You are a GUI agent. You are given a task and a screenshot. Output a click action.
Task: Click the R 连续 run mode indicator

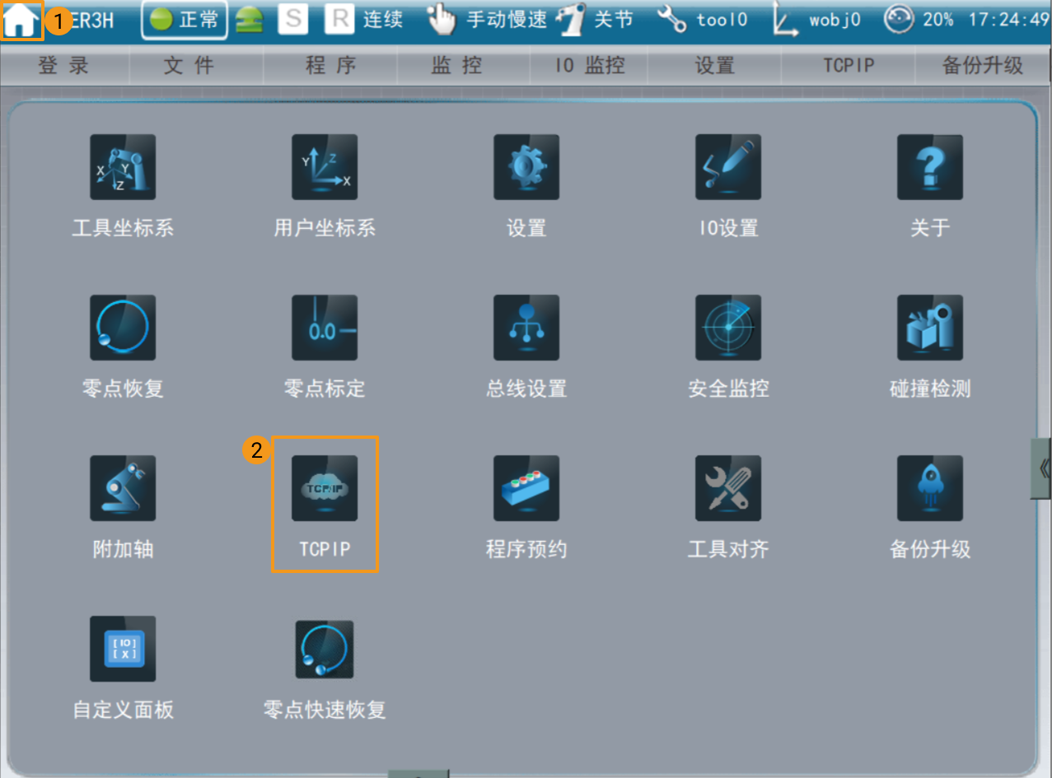(363, 20)
